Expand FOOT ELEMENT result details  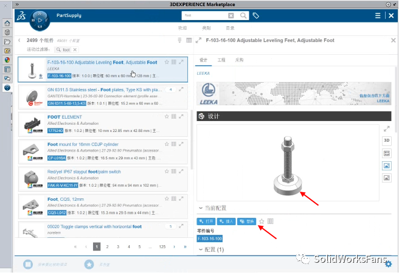pos(181,116)
